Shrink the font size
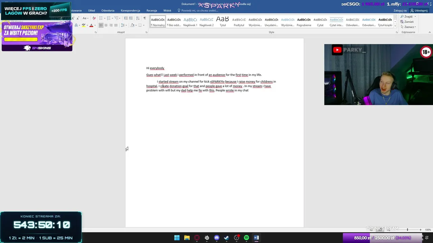 click(78, 18)
